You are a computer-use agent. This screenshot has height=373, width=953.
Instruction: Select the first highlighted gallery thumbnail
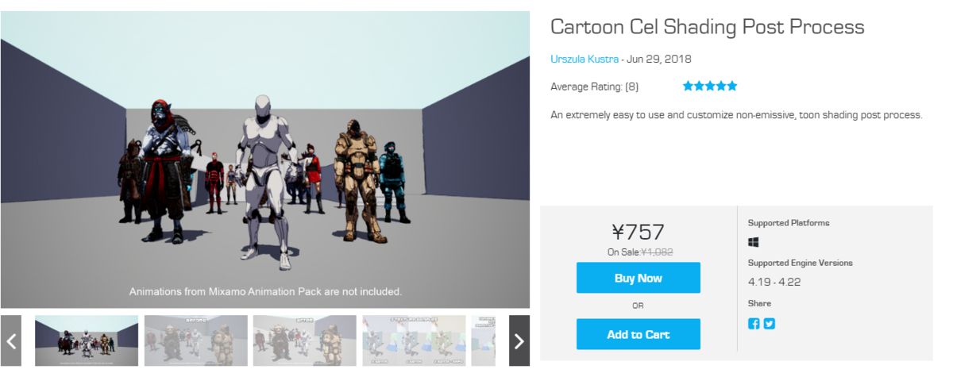[x=87, y=341]
